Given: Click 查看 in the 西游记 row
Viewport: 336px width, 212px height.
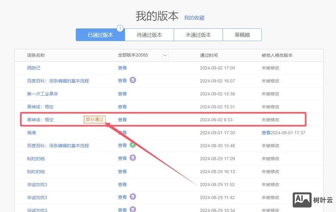Looking at the screenshot, I should tap(122, 68).
